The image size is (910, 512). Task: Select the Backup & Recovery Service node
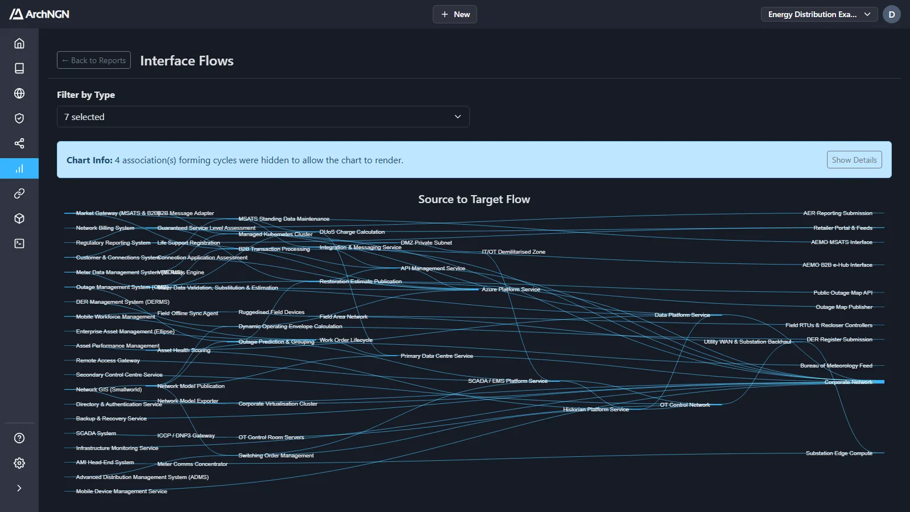point(111,419)
